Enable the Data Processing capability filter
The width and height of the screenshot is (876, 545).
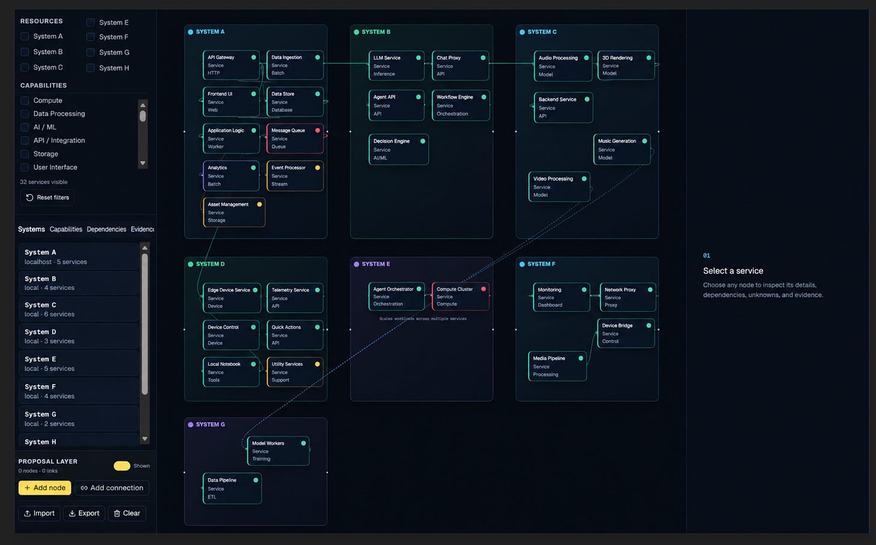click(x=25, y=114)
